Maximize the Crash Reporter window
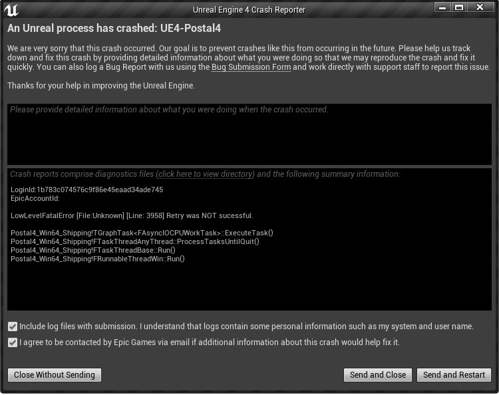The height and width of the screenshot is (395, 499). point(460,7)
